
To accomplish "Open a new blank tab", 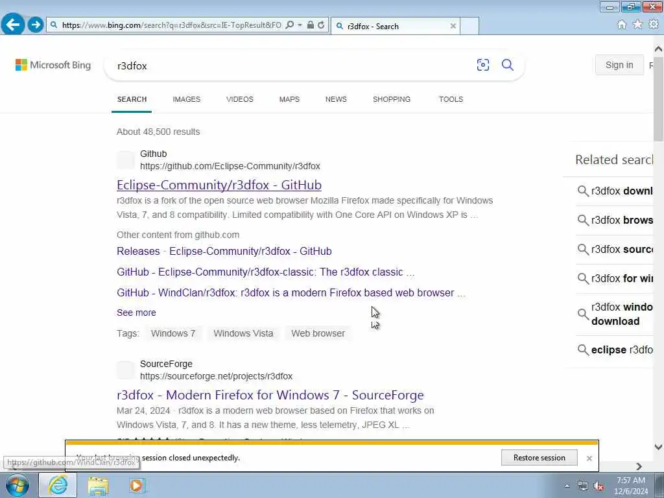I will click(469, 26).
